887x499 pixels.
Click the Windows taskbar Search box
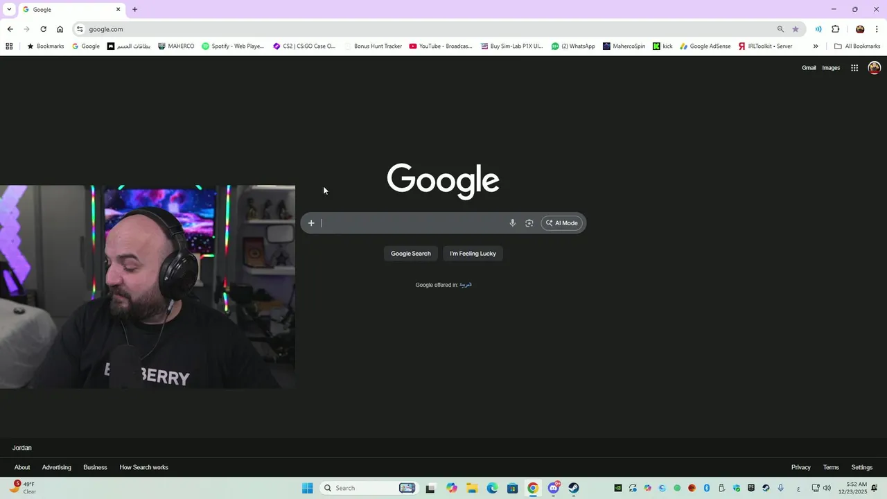coord(369,488)
